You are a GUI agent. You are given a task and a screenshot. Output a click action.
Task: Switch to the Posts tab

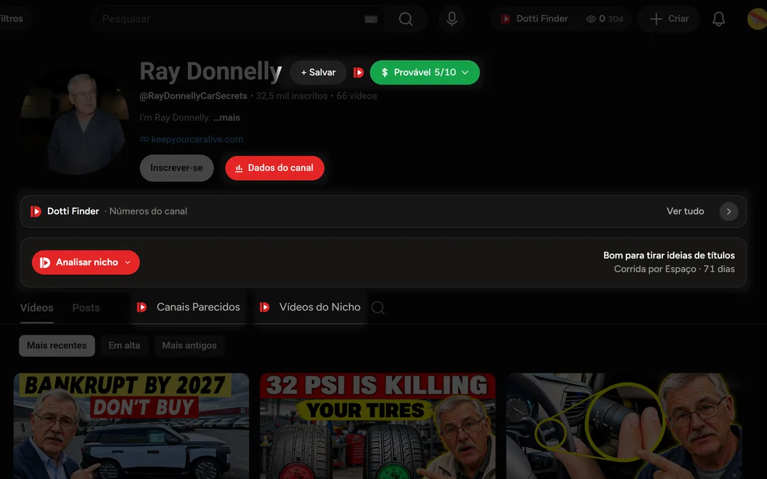coord(86,308)
